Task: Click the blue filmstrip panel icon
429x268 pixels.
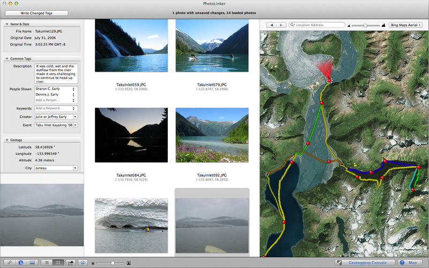Action: point(32,263)
